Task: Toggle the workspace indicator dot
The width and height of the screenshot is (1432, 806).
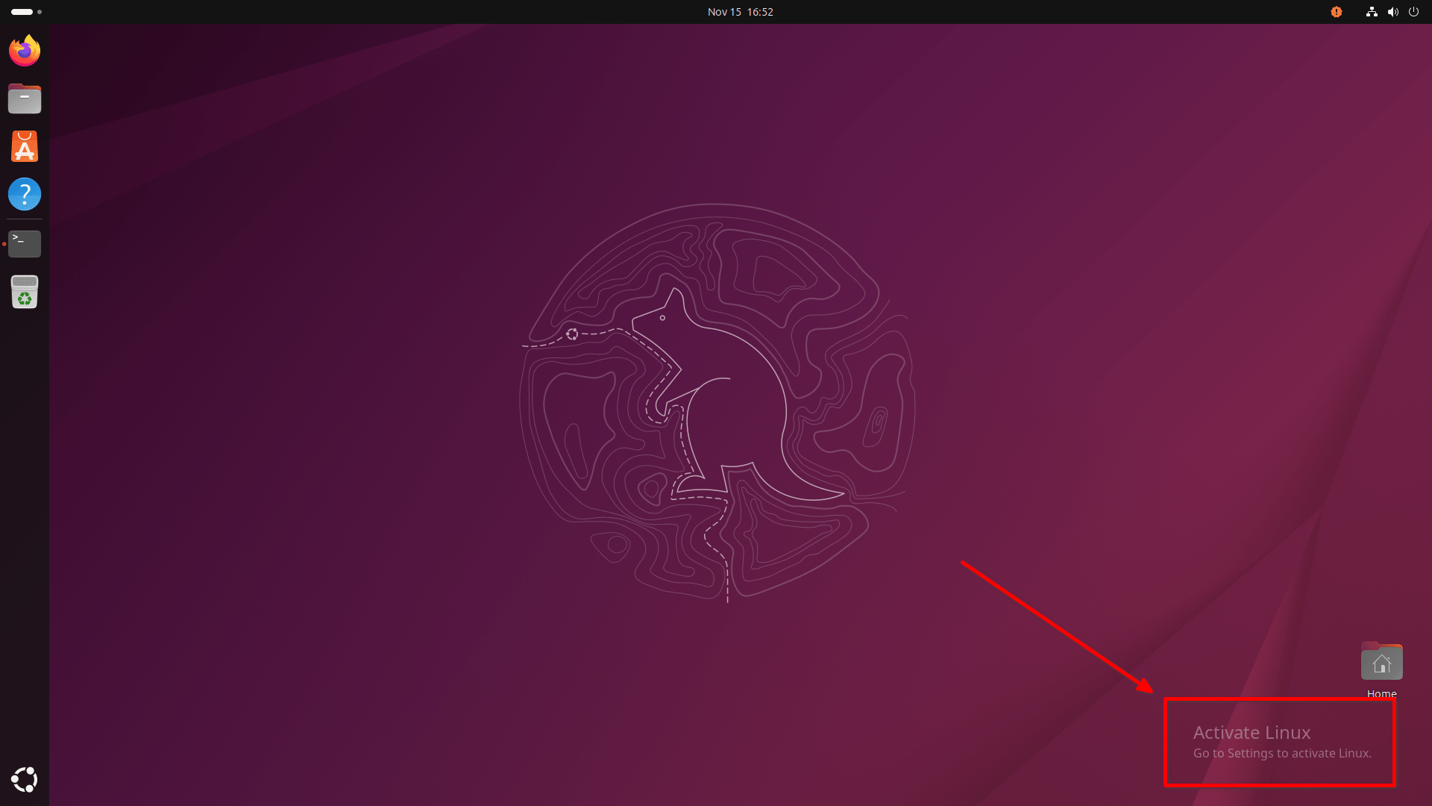Action: click(40, 12)
